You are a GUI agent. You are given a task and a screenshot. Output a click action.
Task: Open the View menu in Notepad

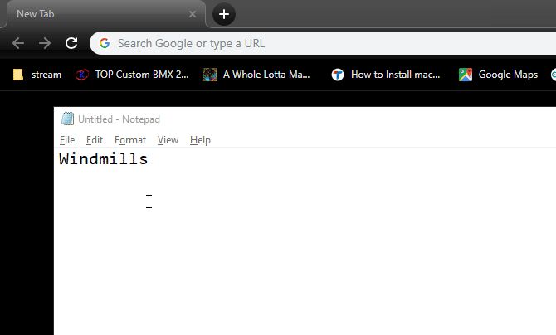tap(168, 140)
